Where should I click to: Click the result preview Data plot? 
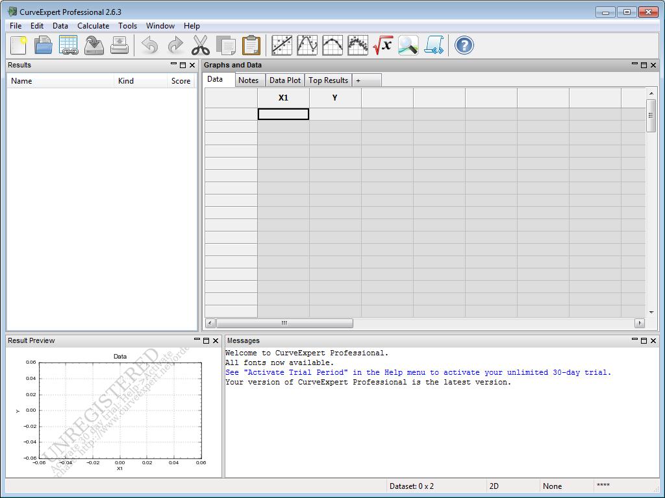pos(120,410)
